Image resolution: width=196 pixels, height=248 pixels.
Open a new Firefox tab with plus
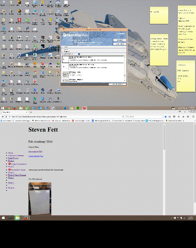[x=31, y=112]
